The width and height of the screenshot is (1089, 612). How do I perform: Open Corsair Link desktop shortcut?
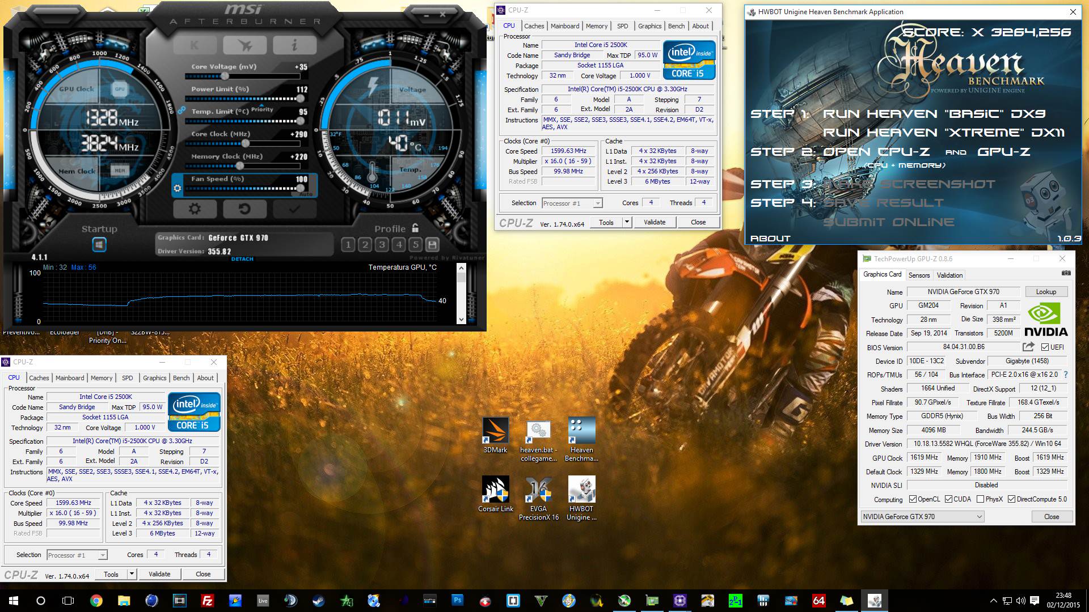point(495,494)
